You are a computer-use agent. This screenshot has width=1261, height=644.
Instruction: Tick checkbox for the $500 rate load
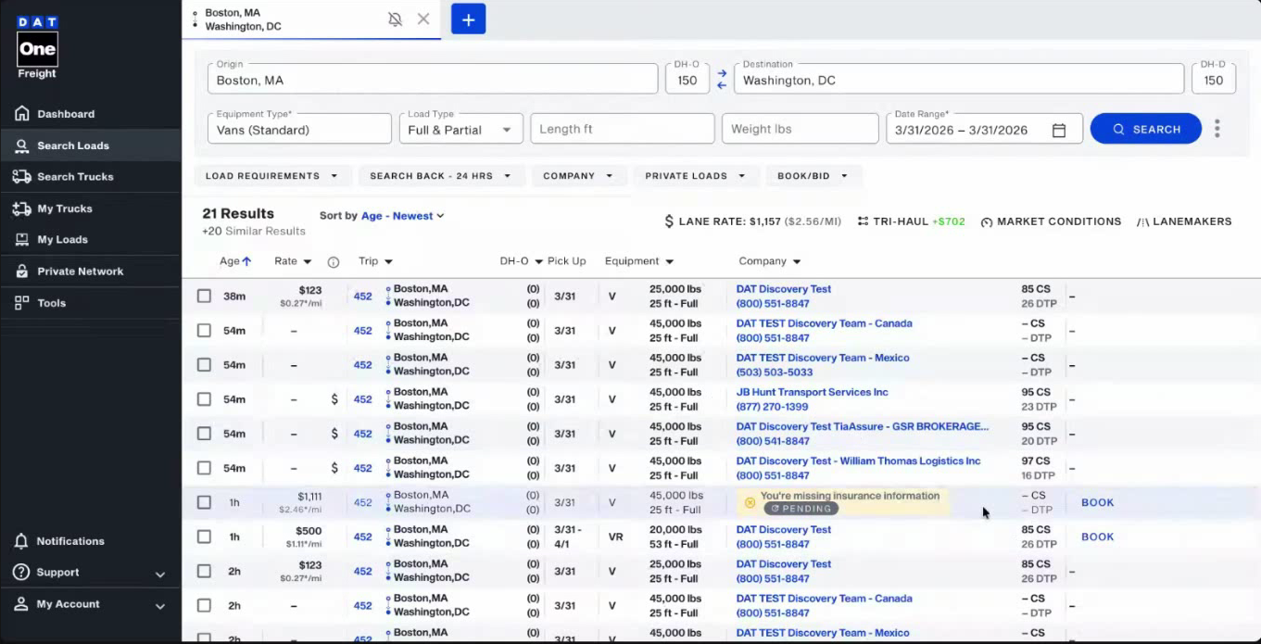(x=204, y=537)
